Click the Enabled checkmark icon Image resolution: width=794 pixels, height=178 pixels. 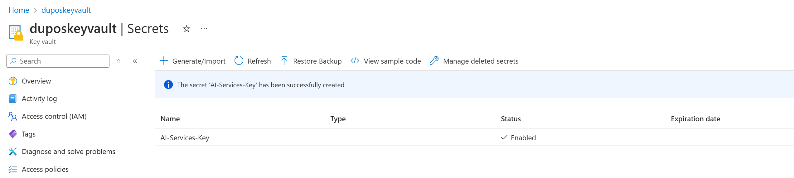point(504,137)
